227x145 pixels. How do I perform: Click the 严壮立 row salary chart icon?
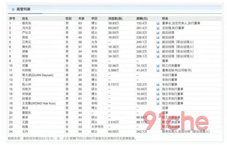[158, 33]
